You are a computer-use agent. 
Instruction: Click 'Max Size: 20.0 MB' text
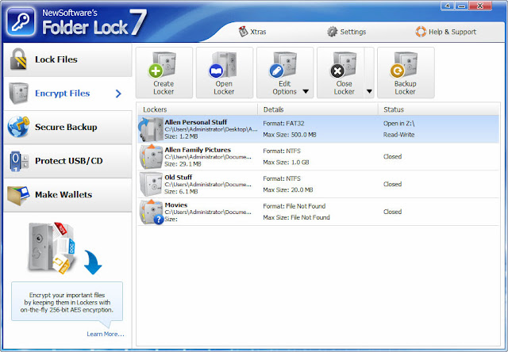pos(287,189)
